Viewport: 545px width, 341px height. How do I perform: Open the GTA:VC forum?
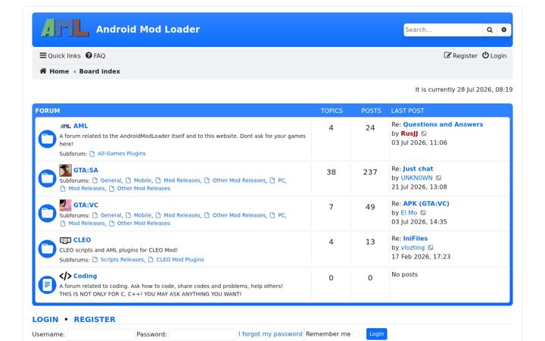point(86,205)
